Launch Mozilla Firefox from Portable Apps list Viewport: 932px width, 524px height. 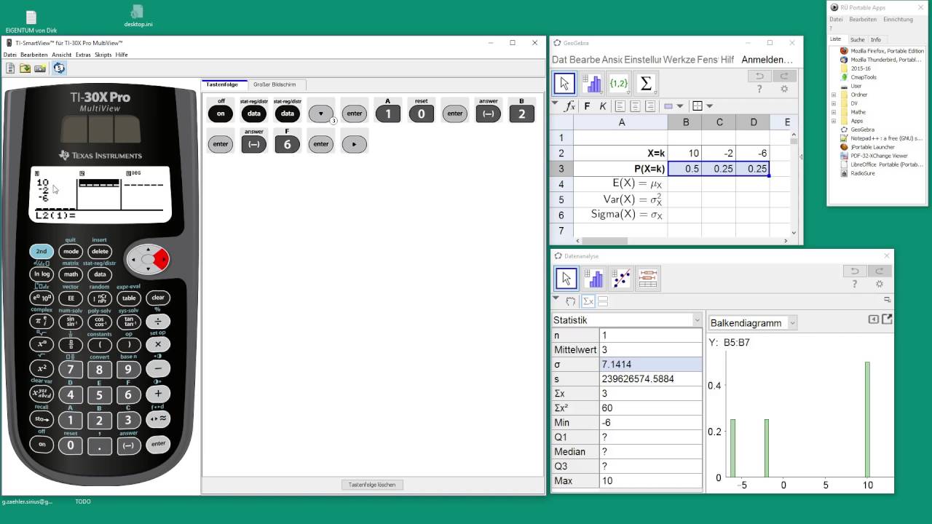point(882,51)
